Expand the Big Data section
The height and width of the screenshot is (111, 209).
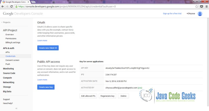tap(7, 91)
